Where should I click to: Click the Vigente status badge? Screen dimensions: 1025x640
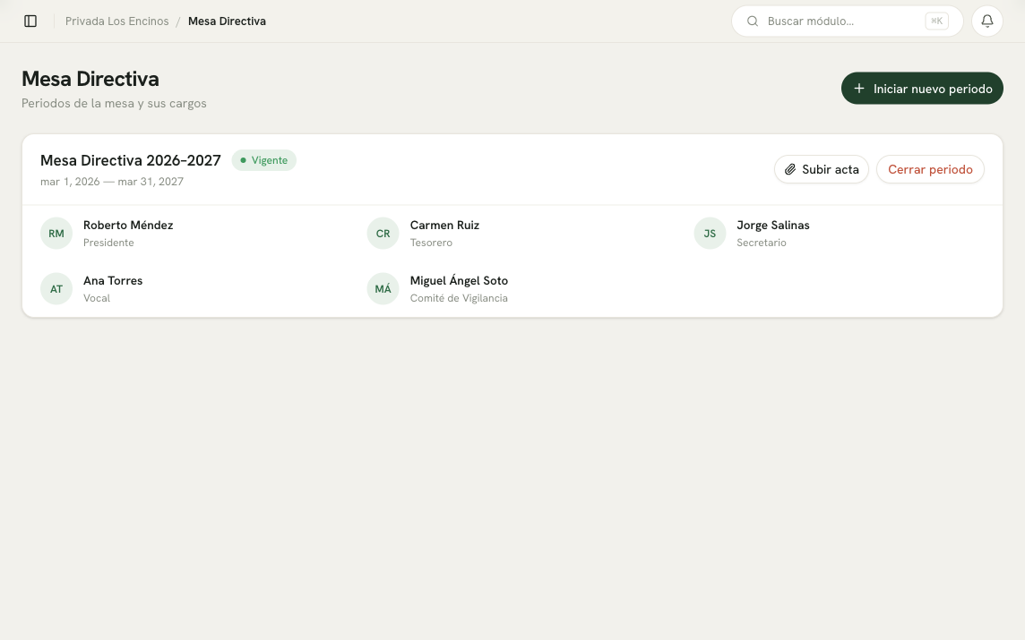tap(264, 160)
